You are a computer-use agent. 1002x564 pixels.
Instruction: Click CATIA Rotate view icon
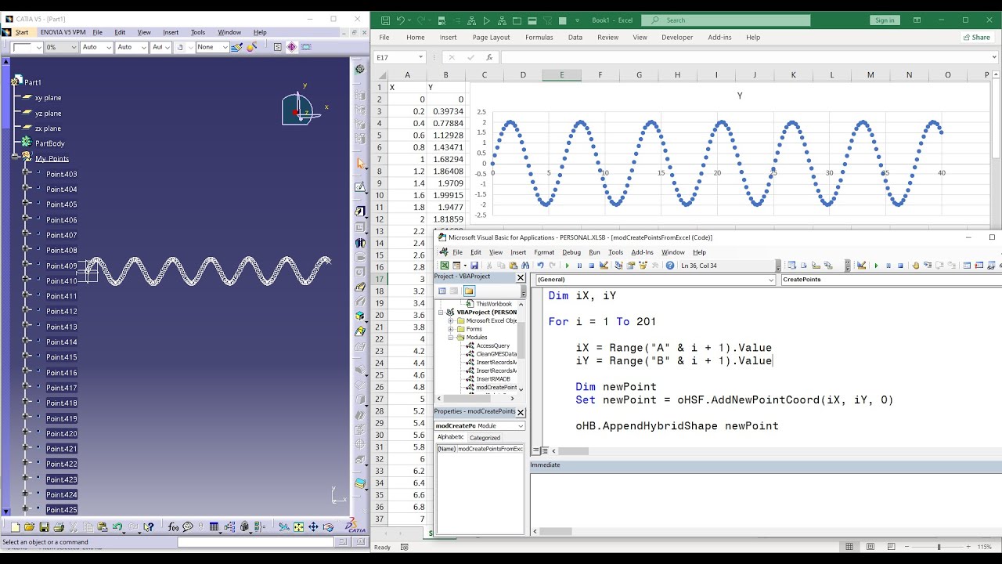point(328,527)
